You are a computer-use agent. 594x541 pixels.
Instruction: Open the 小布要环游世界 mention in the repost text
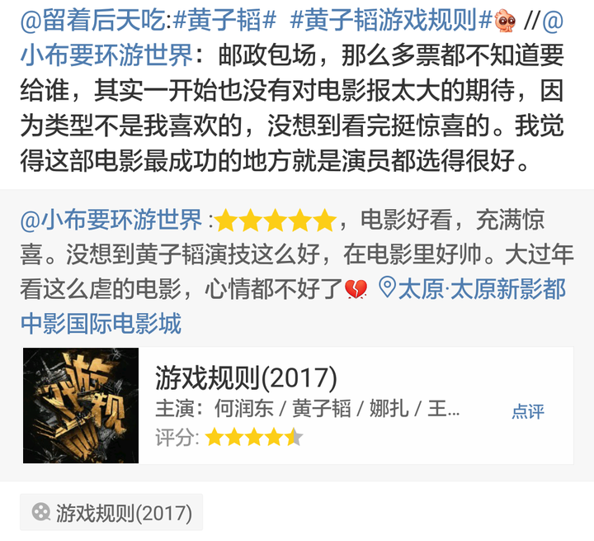pos(106,55)
